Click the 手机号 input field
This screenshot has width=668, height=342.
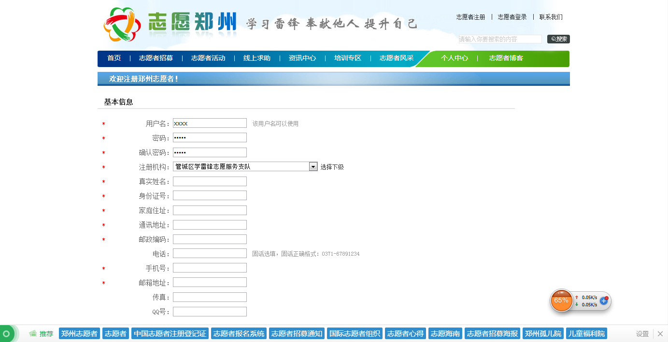(x=210, y=268)
